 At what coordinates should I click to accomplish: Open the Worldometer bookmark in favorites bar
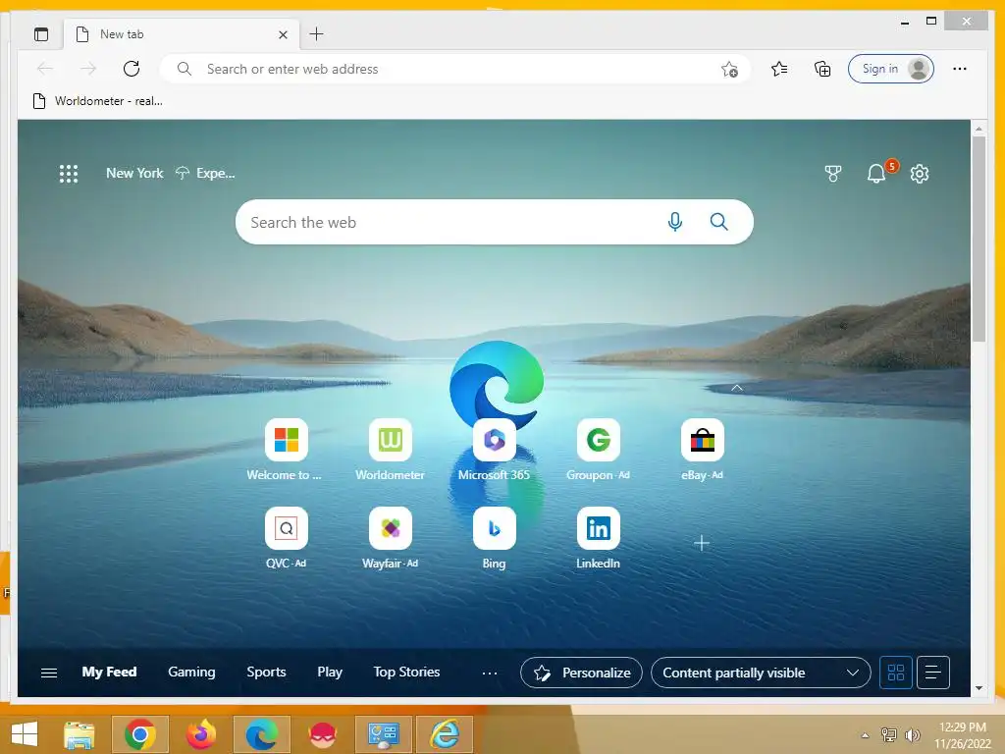(x=97, y=101)
